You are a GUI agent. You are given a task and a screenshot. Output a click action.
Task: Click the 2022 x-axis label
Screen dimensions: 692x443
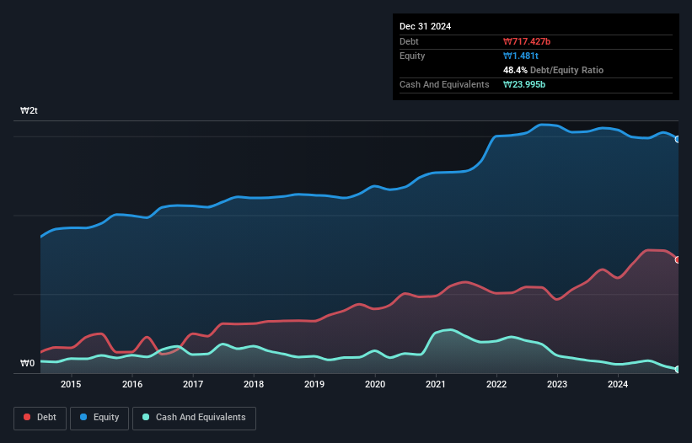(x=496, y=384)
